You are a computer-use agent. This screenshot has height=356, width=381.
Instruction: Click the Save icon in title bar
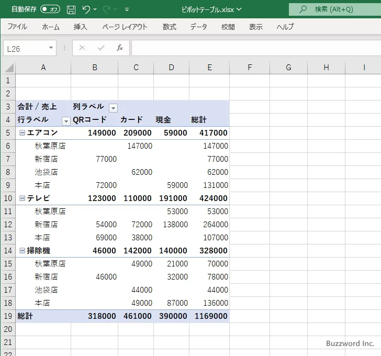[71, 9]
